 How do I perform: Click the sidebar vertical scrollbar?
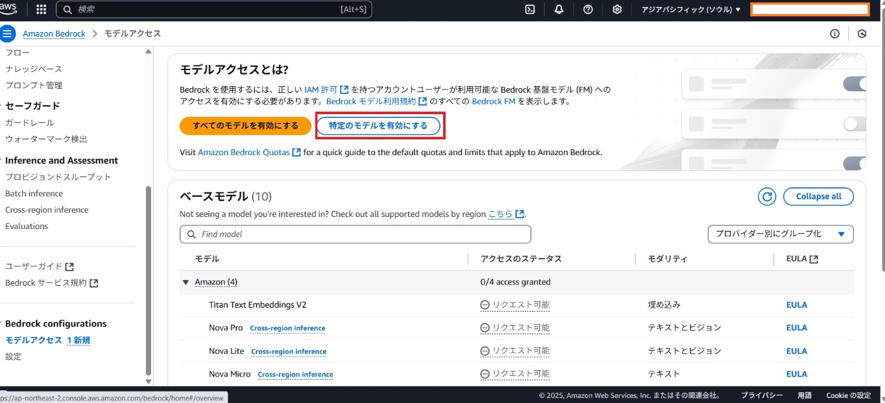pos(149,281)
